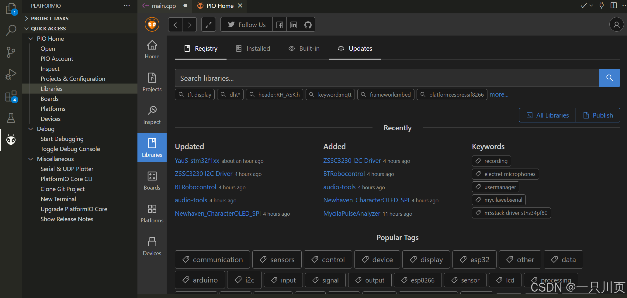Select the PlatformIO alien icon in activity bar
This screenshot has width=627, height=298.
pyautogui.click(x=11, y=140)
